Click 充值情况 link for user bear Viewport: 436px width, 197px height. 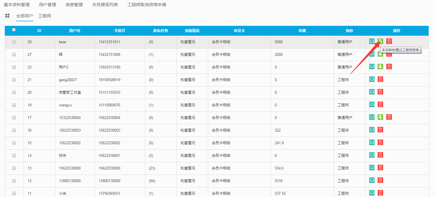187,42
